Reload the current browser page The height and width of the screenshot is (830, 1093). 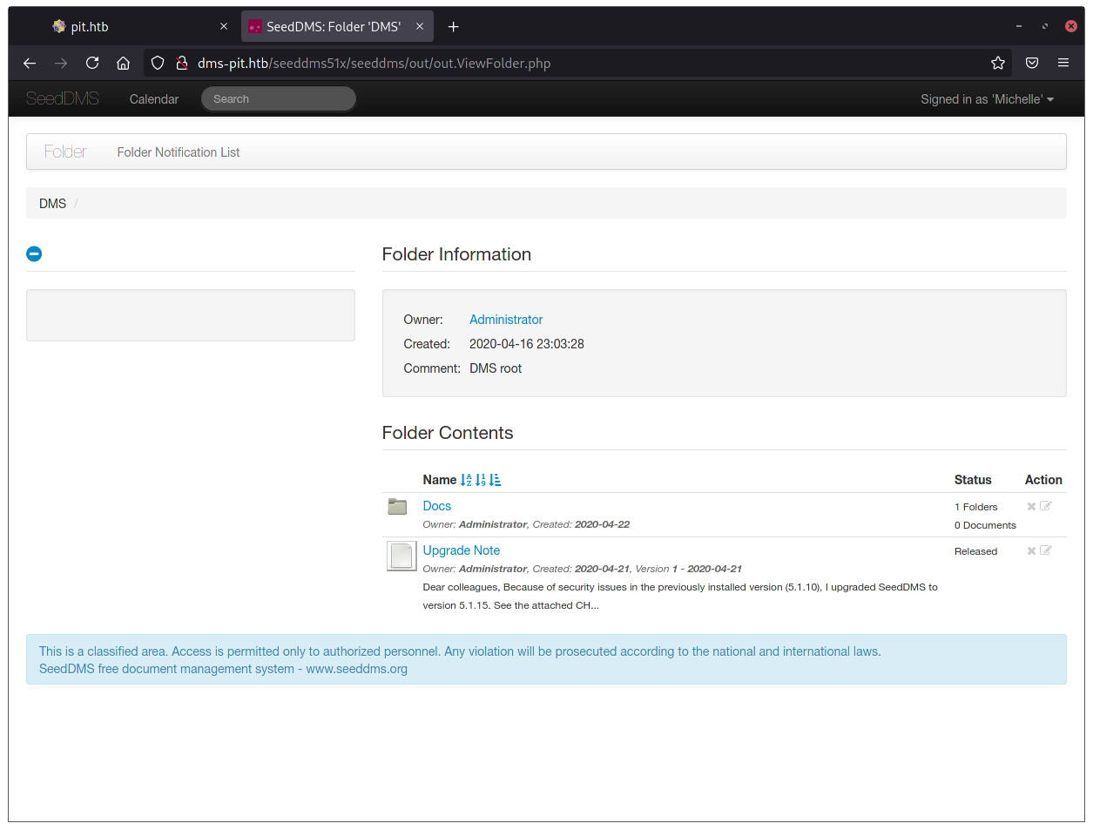click(92, 63)
